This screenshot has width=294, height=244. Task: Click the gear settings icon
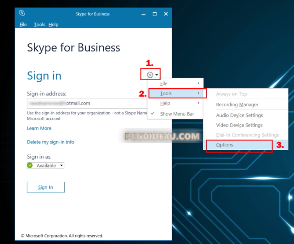click(x=150, y=75)
